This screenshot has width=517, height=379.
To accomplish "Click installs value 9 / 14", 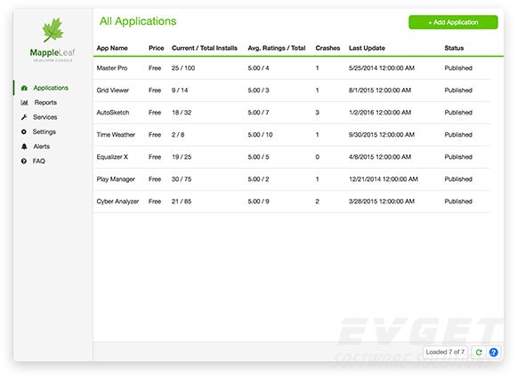I will click(x=180, y=91).
